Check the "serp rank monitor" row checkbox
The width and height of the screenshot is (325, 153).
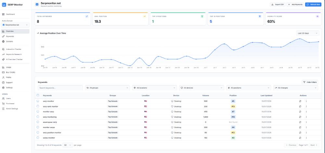tap(38, 106)
